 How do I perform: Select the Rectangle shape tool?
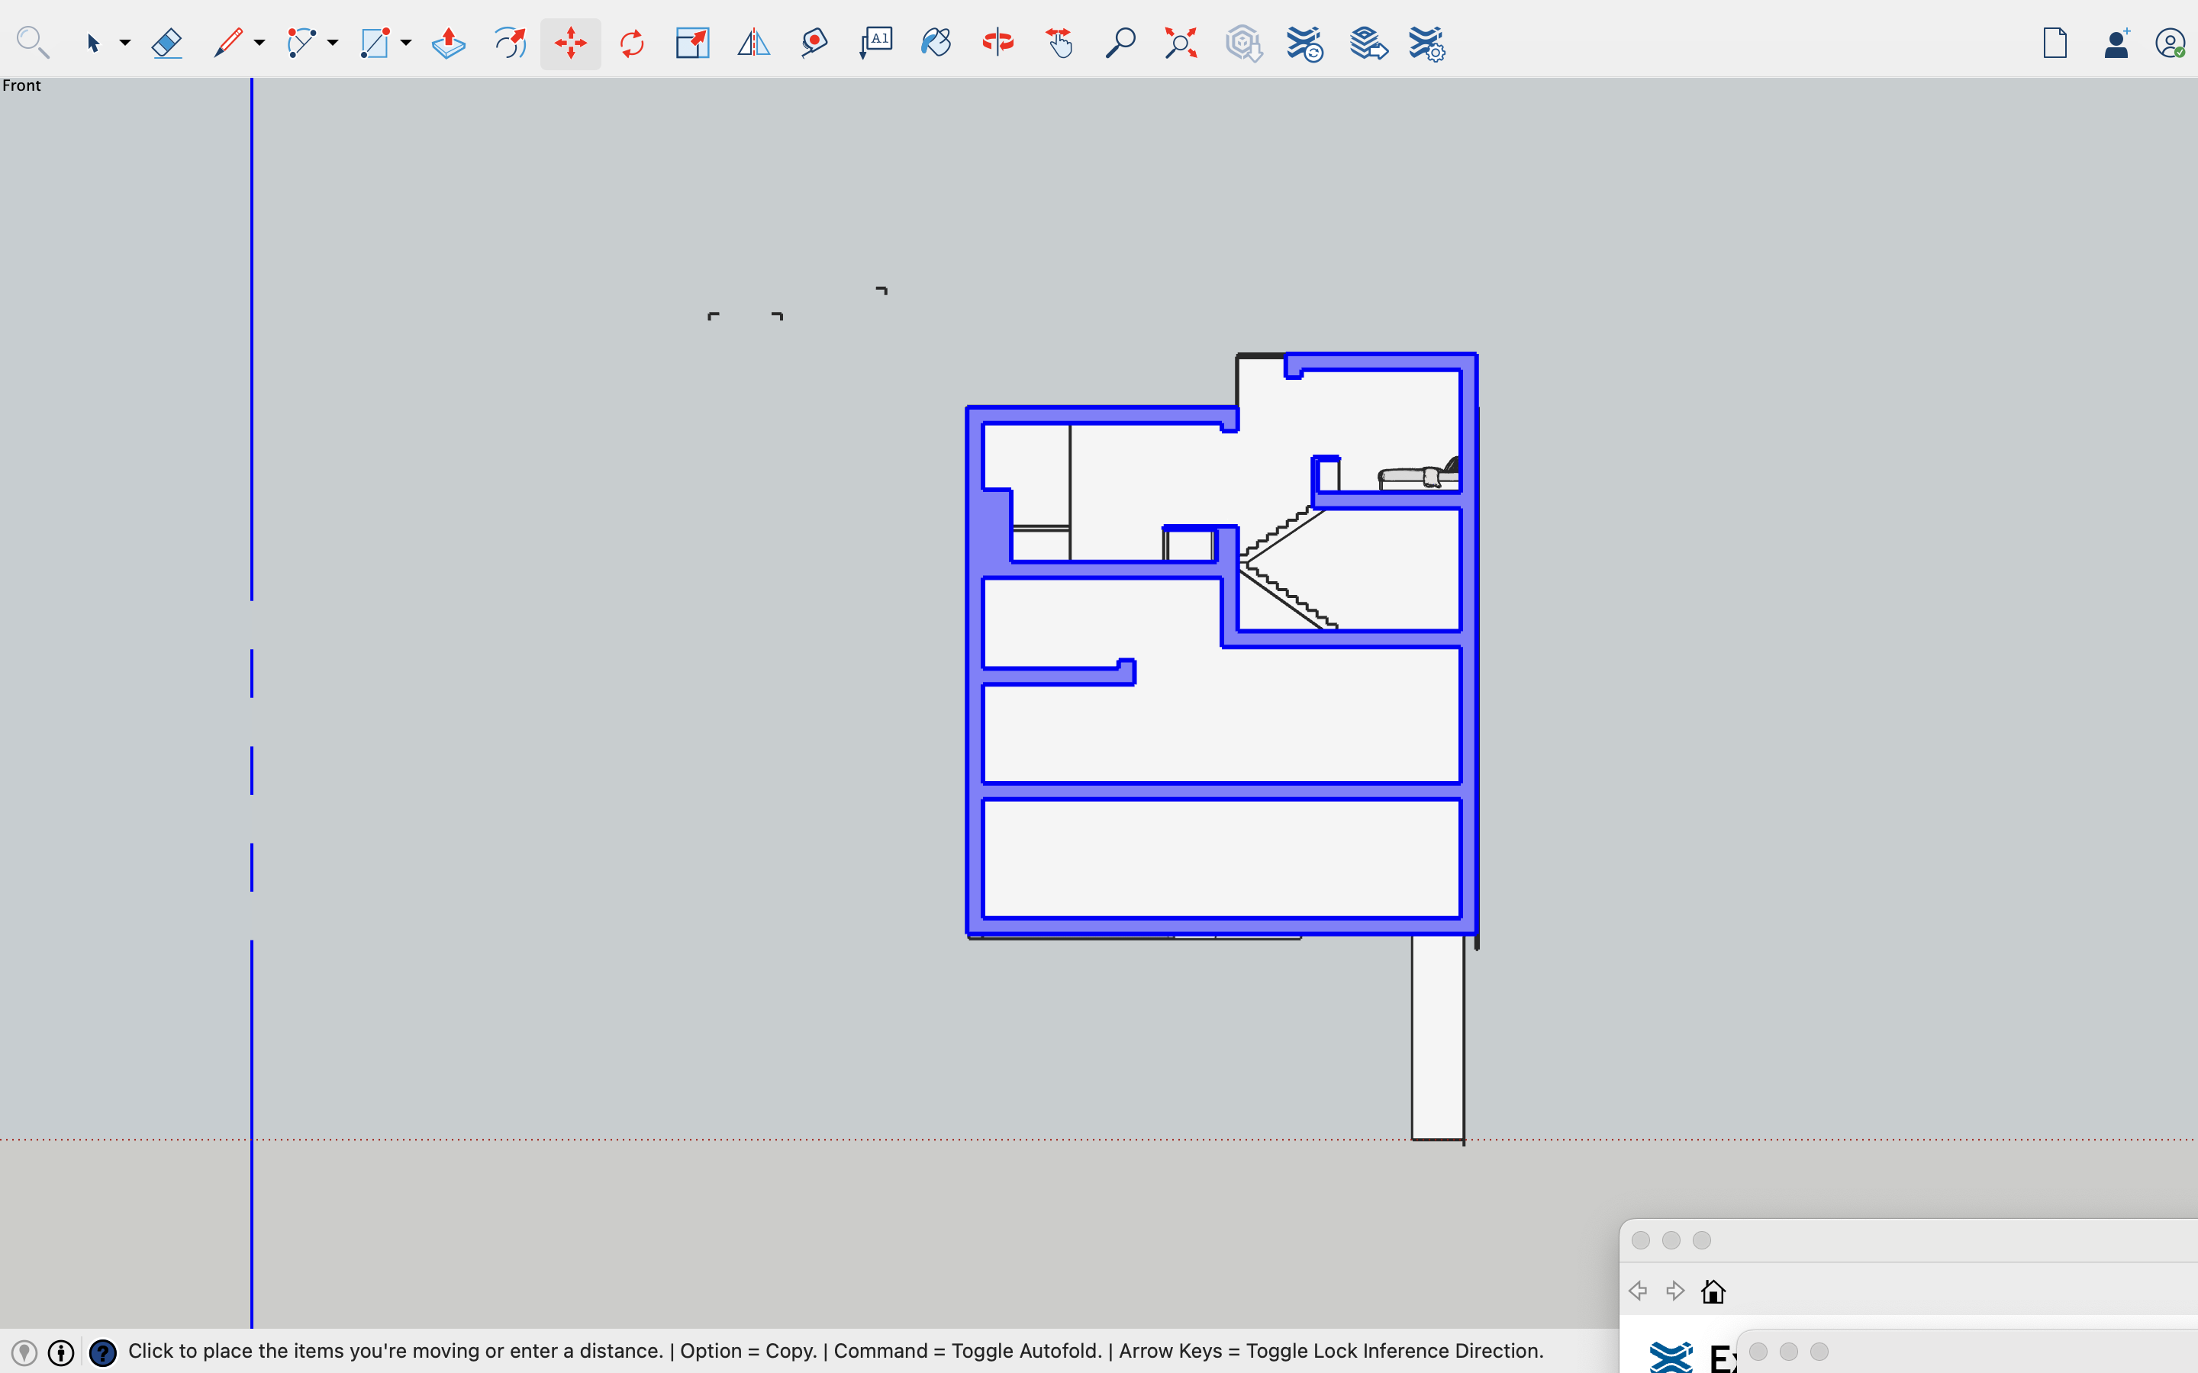point(375,43)
